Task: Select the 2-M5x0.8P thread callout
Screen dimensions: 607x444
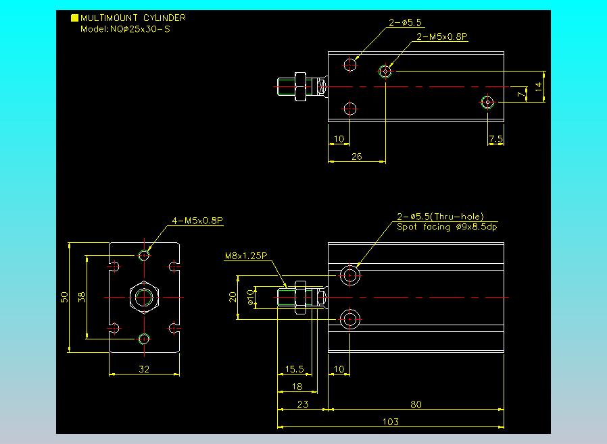Action: [441, 36]
